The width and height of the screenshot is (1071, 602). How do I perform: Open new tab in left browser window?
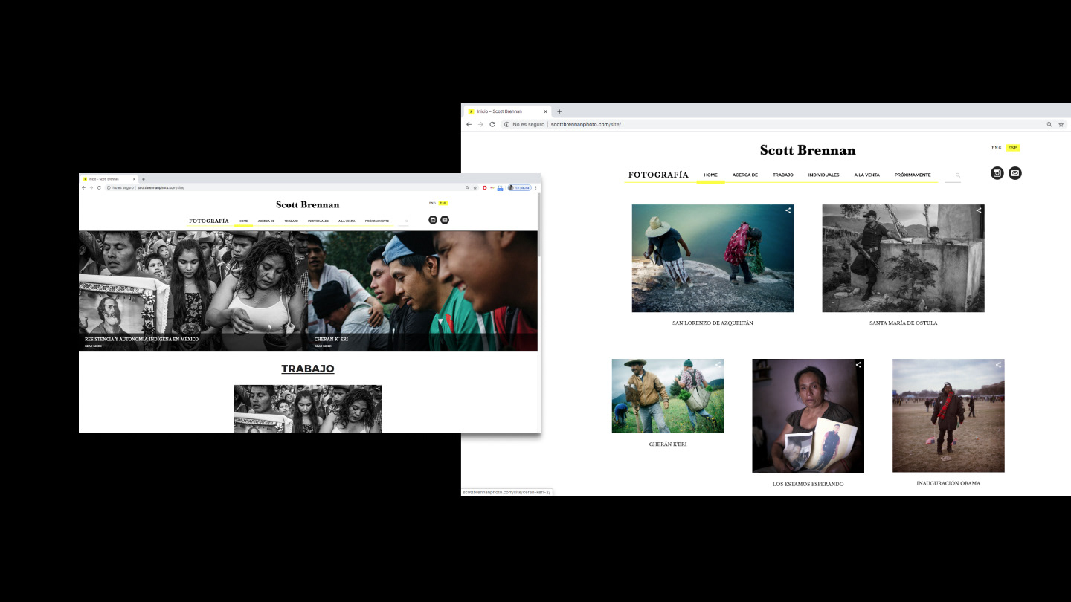click(x=143, y=179)
